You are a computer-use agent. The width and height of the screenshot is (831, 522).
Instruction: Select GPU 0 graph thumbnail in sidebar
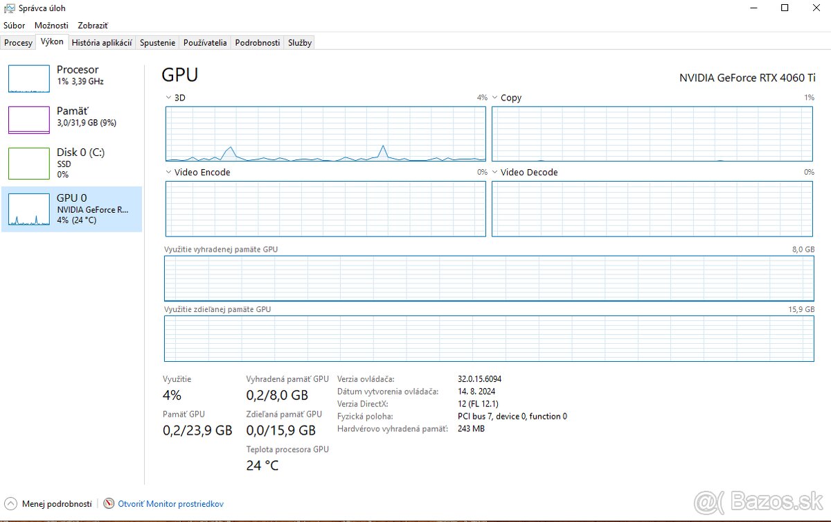click(x=29, y=210)
